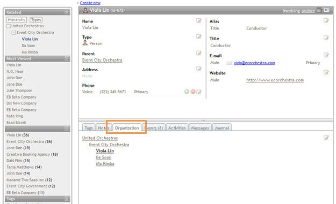The width and height of the screenshot is (336, 204).
Task: Open the Invoicing link in header
Action: (291, 11)
